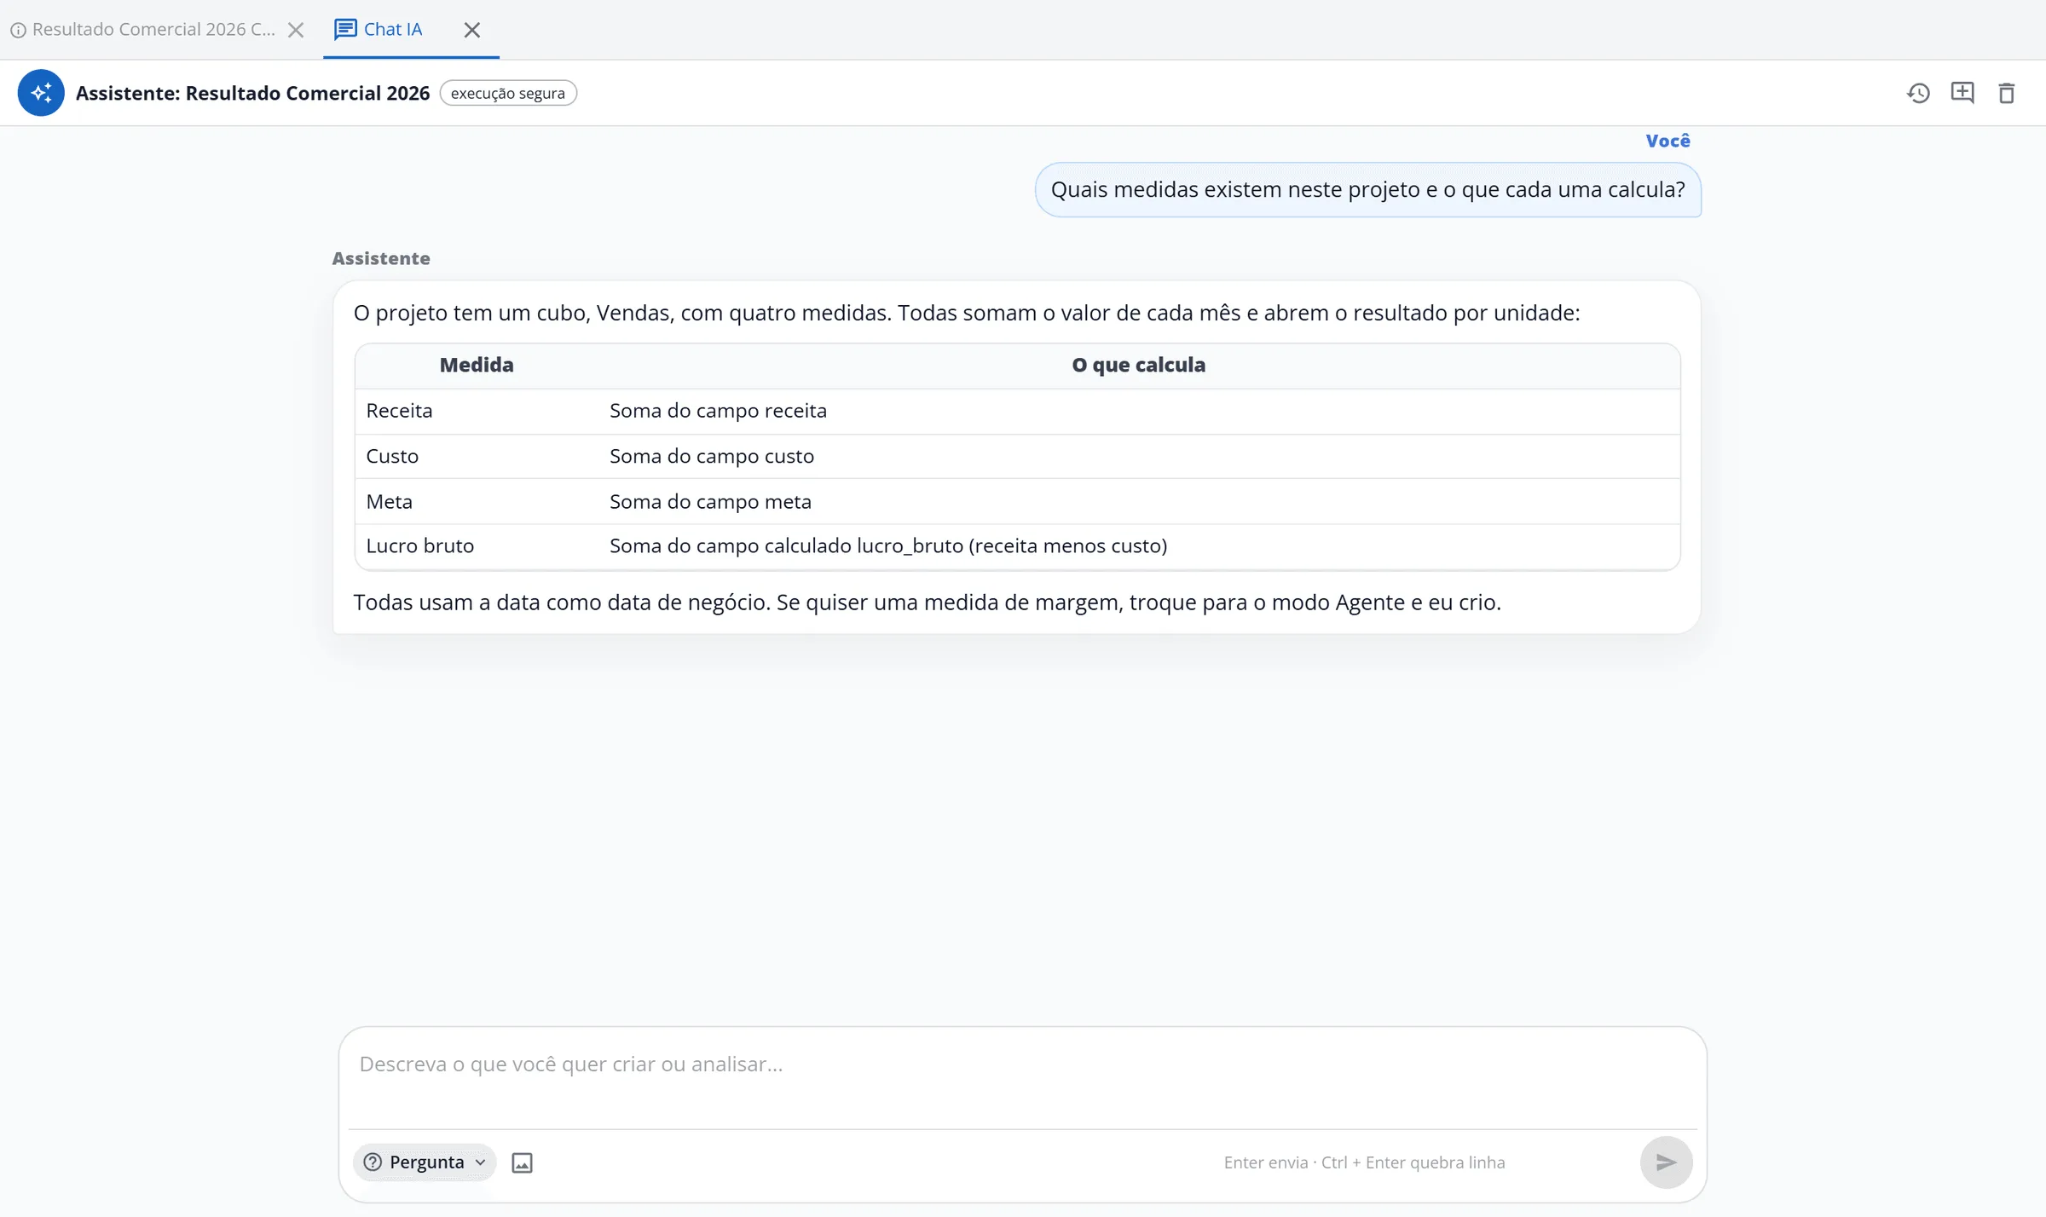Start new chat with plus icon
The height and width of the screenshot is (1217, 2046).
[x=1962, y=92]
